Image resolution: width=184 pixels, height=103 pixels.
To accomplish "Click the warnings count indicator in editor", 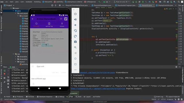I will 166,9.
